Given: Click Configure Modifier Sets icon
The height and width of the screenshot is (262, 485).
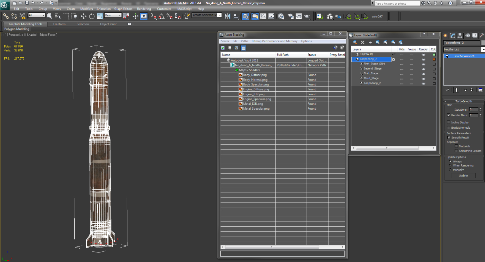Looking at the screenshot, I should coord(480,90).
